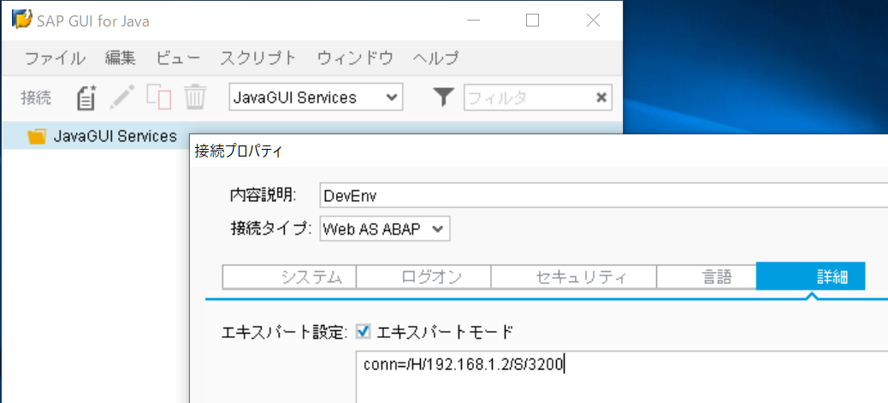Screen dimensions: 888x403
Task: Open the 接続タイプ Web AS ABAP dropdown
Action: 385,229
